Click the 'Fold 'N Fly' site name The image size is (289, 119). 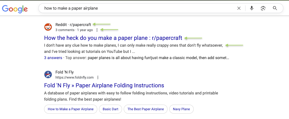click(x=65, y=72)
